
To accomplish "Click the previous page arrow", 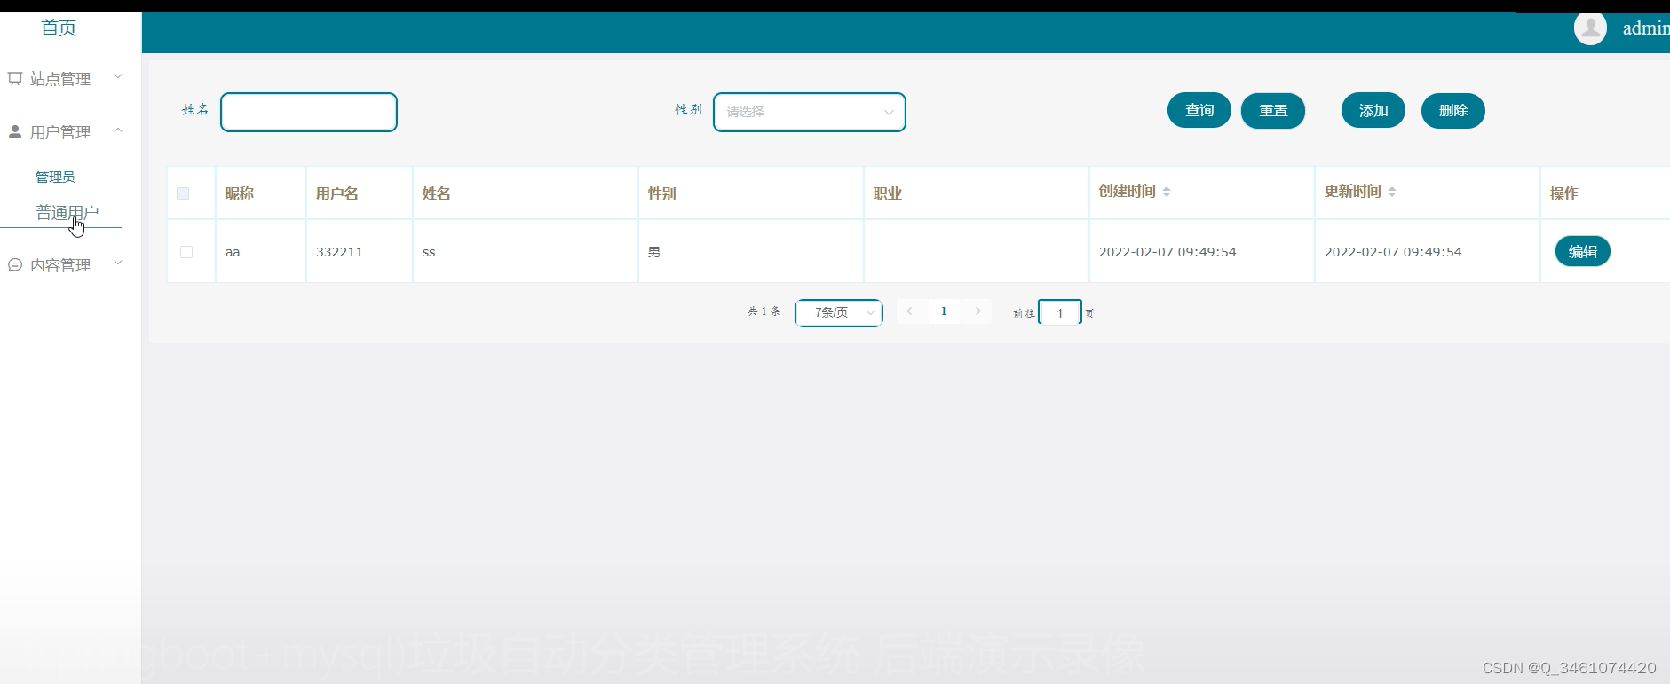I will click(x=910, y=311).
